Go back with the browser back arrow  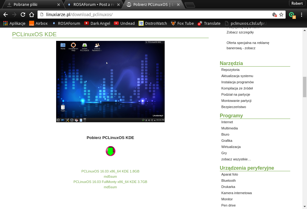point(6,15)
